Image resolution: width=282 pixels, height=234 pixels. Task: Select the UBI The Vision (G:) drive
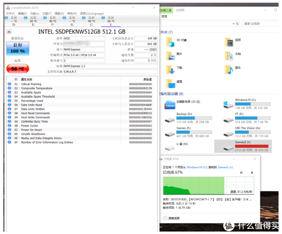[x=247, y=132]
